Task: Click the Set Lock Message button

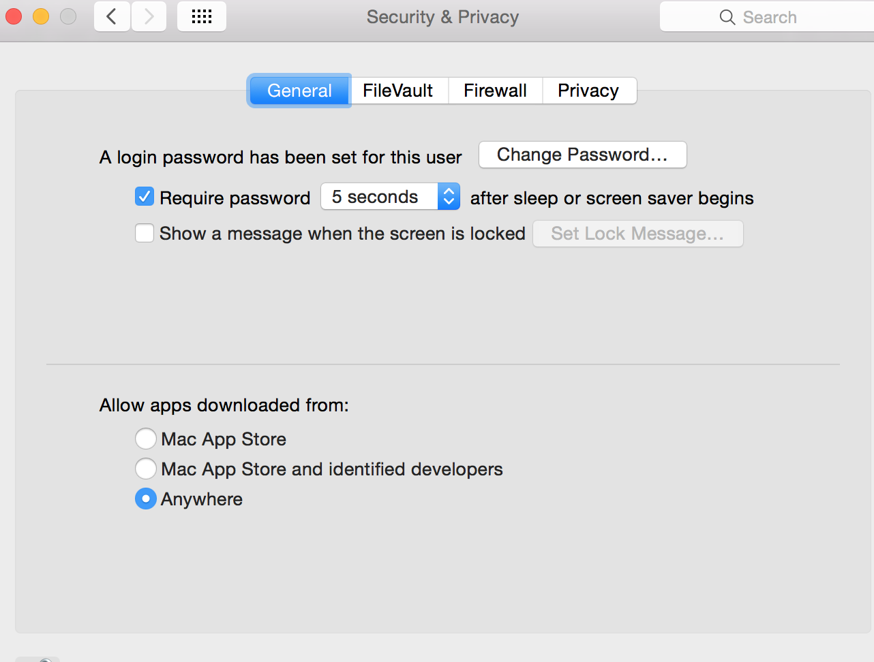Action: pos(637,234)
